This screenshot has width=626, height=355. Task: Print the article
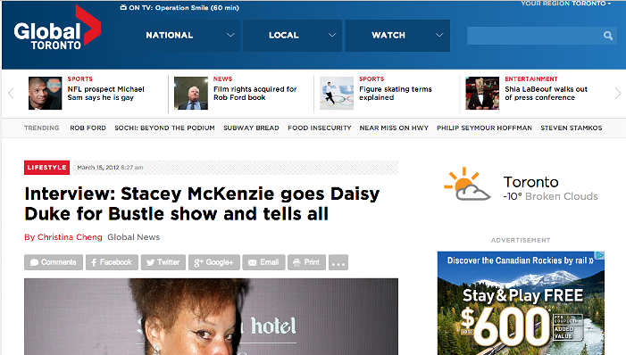pos(306,262)
